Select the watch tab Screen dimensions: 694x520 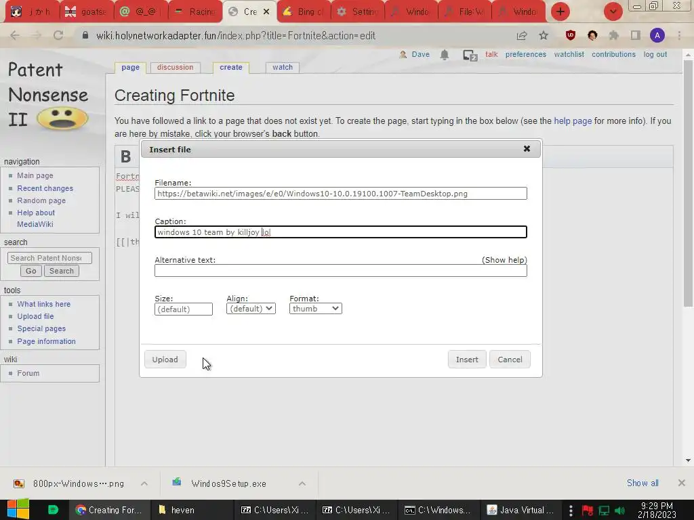click(x=283, y=67)
